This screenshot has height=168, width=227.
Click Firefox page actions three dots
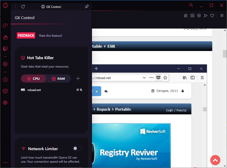[151, 78]
